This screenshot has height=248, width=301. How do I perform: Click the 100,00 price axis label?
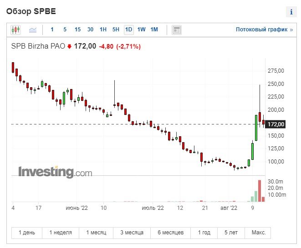pyautogui.click(x=276, y=162)
